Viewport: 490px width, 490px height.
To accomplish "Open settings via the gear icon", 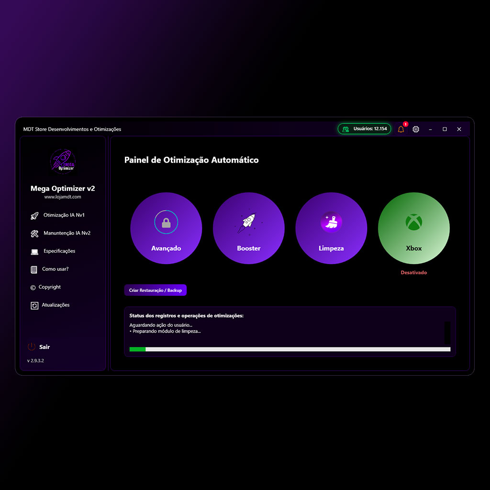I will tap(416, 129).
